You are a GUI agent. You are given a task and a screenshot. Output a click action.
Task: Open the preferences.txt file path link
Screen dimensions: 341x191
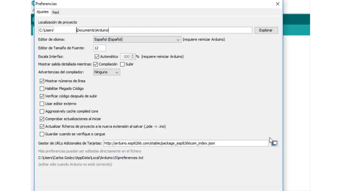coord(91,158)
